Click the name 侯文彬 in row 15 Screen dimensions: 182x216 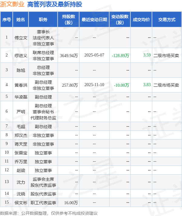click(x=21, y=203)
